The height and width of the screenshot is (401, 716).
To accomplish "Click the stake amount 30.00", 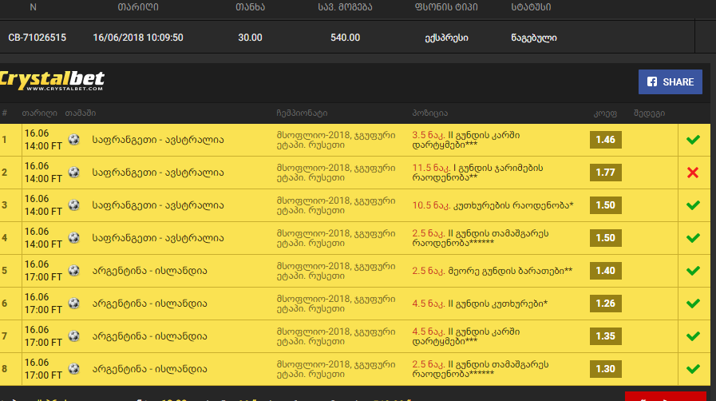I will pos(250,38).
